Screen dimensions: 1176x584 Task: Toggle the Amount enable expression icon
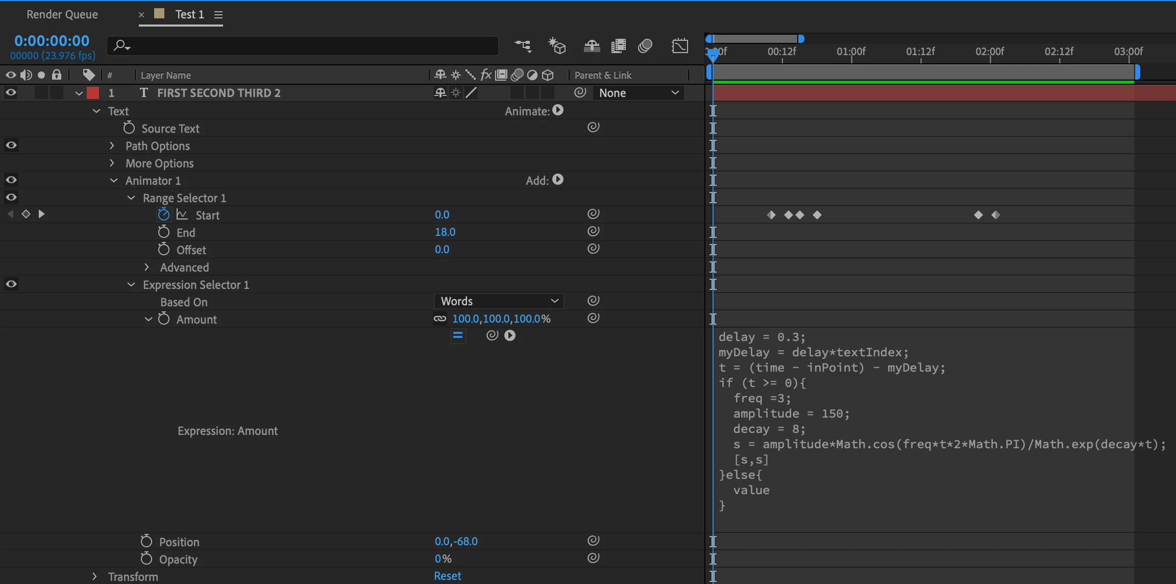click(x=458, y=335)
